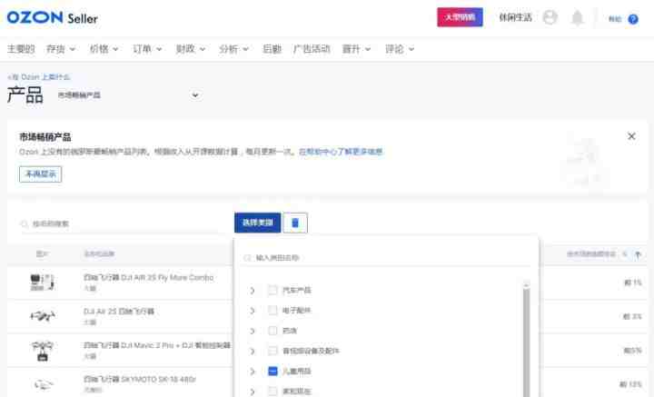
Task: Open the 分析 menu
Action: pyautogui.click(x=233, y=49)
